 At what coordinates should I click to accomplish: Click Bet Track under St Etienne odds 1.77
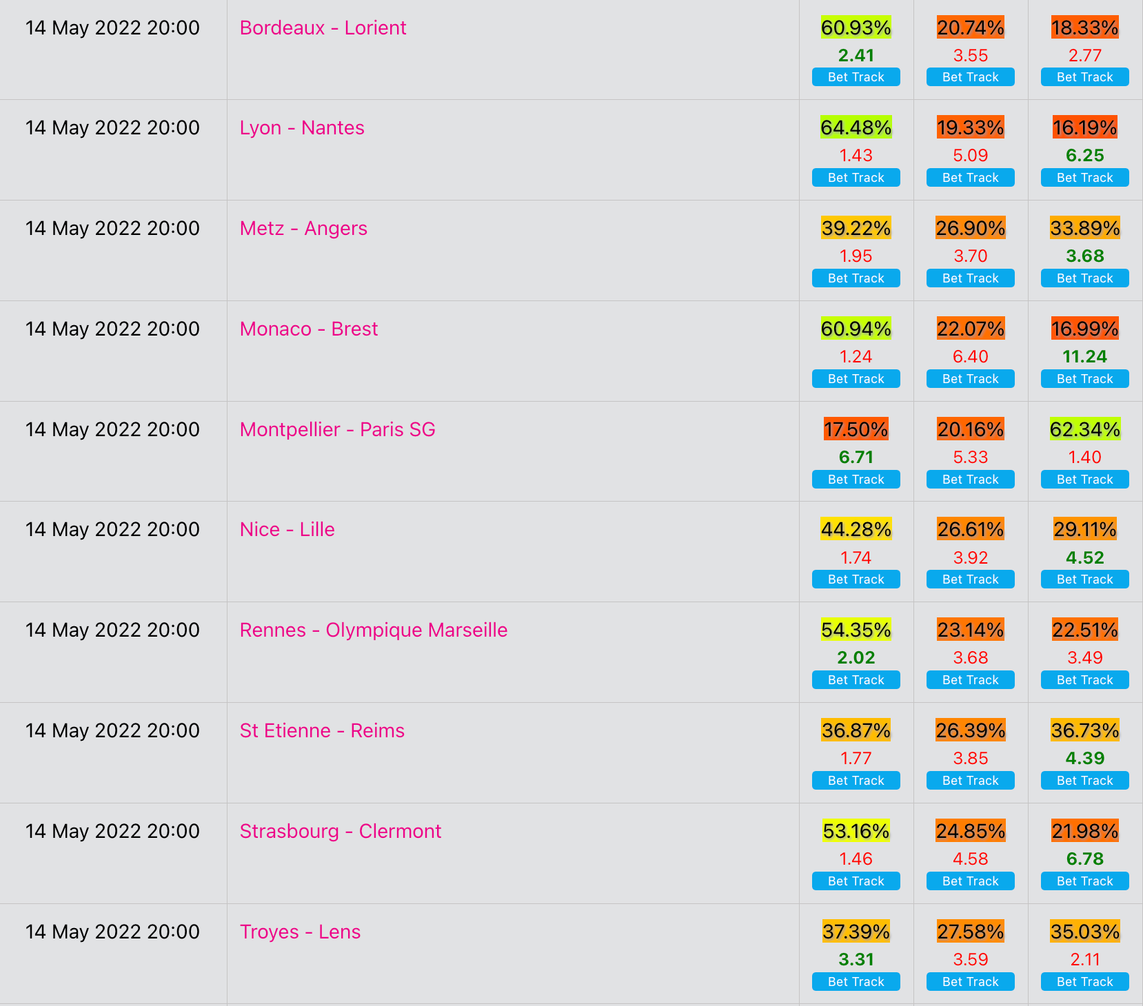(x=856, y=781)
